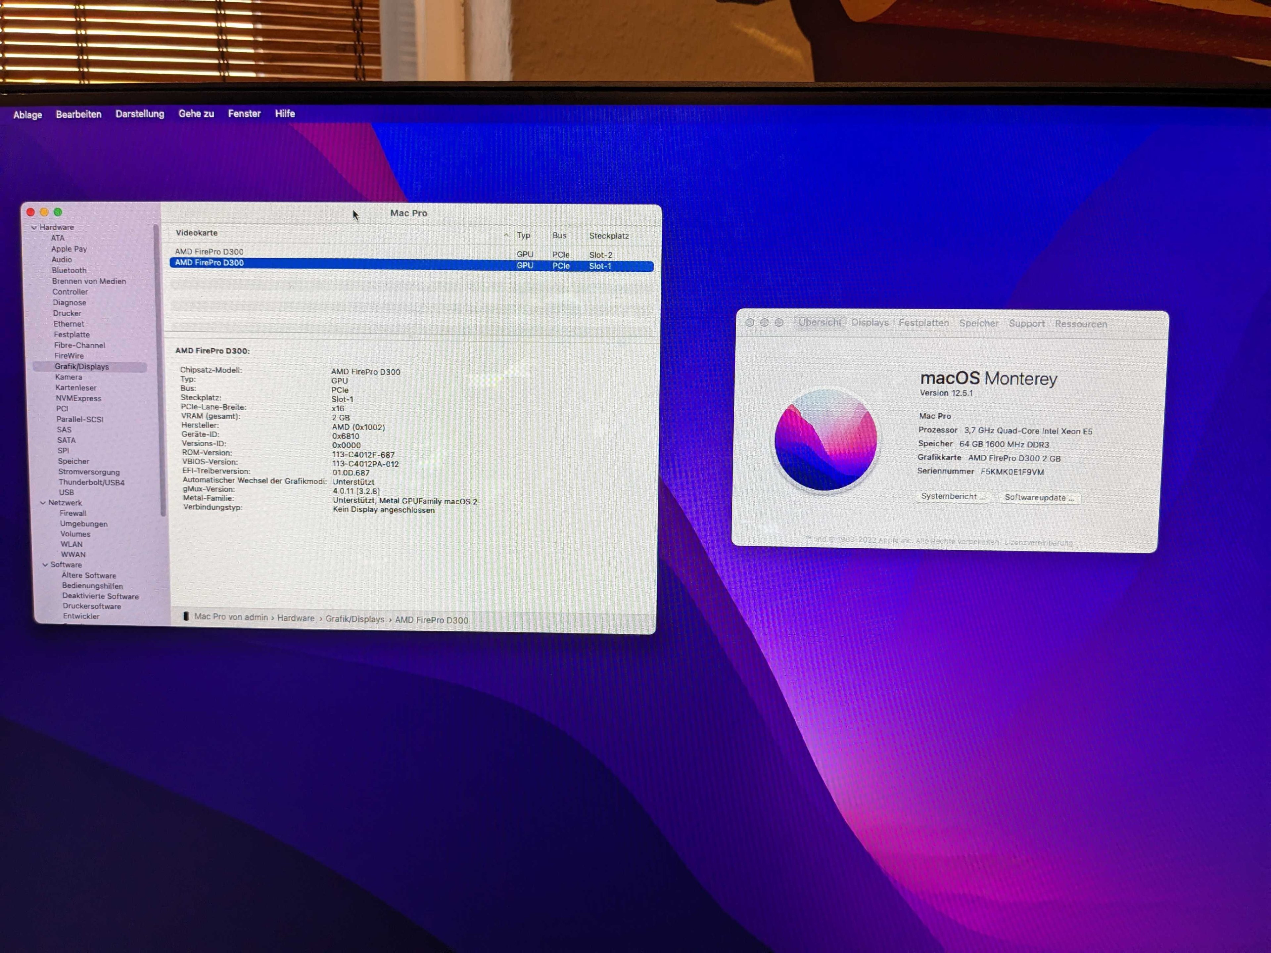
Task: Select Thunderbolt/USB4 in the sidebar
Action: 91,482
